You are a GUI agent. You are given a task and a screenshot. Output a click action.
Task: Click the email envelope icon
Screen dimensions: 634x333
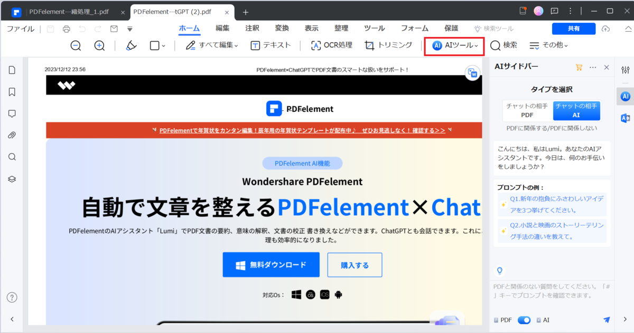[114, 28]
